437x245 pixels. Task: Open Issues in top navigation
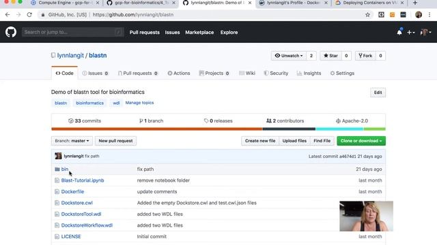[x=172, y=33]
